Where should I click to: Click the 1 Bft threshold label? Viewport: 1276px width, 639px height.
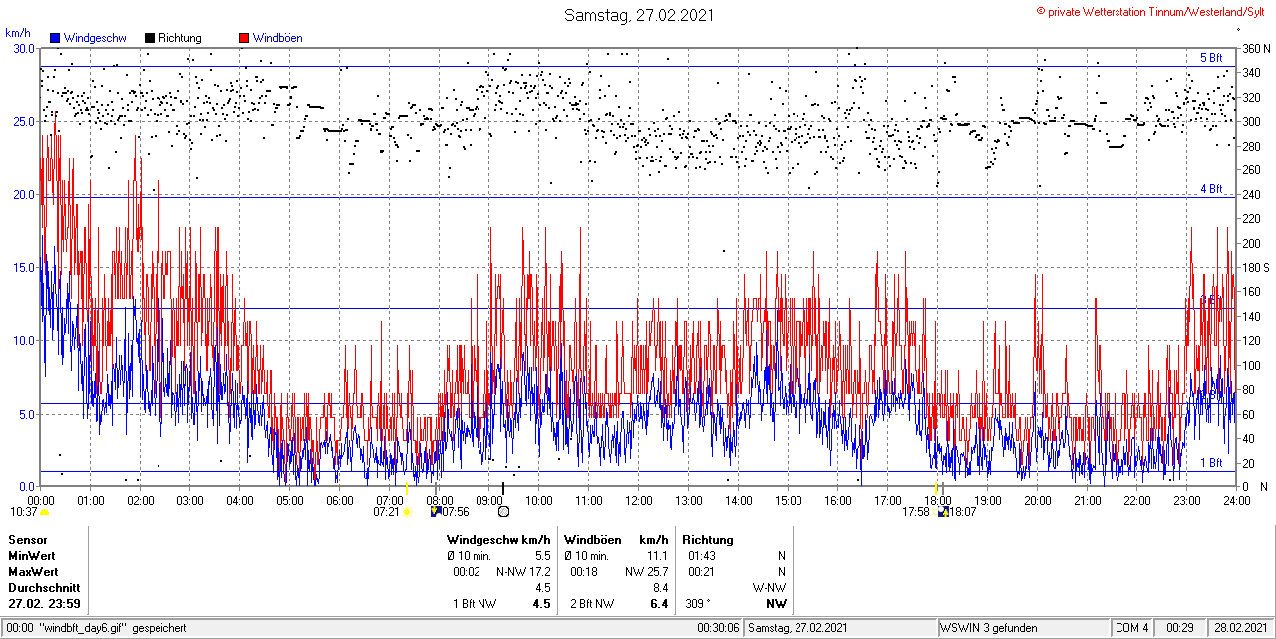1211,463
